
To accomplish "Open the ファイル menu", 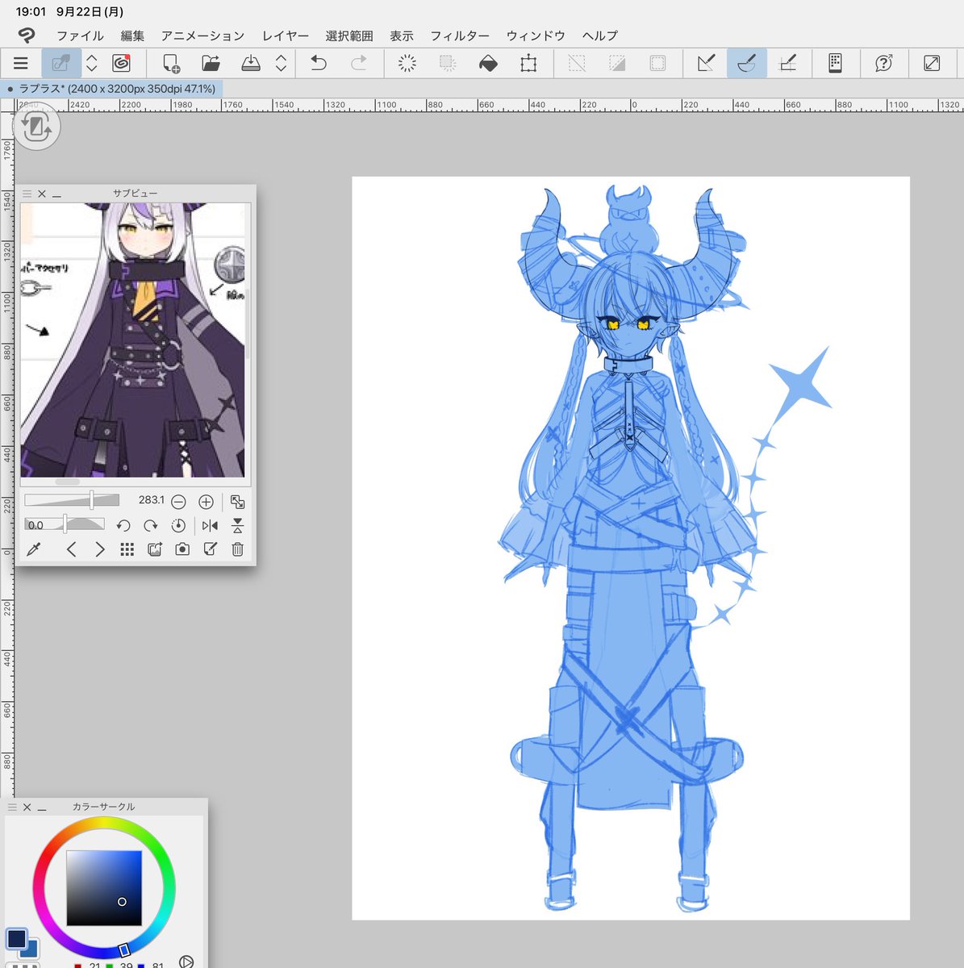I will point(80,35).
